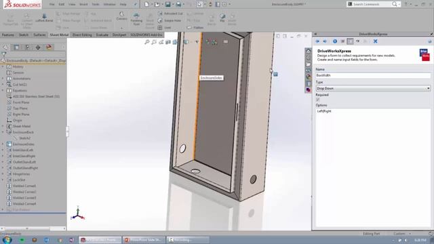Open the DisplayManager color sphere tab
Screen dimensions: 434x244
pos(49,47)
